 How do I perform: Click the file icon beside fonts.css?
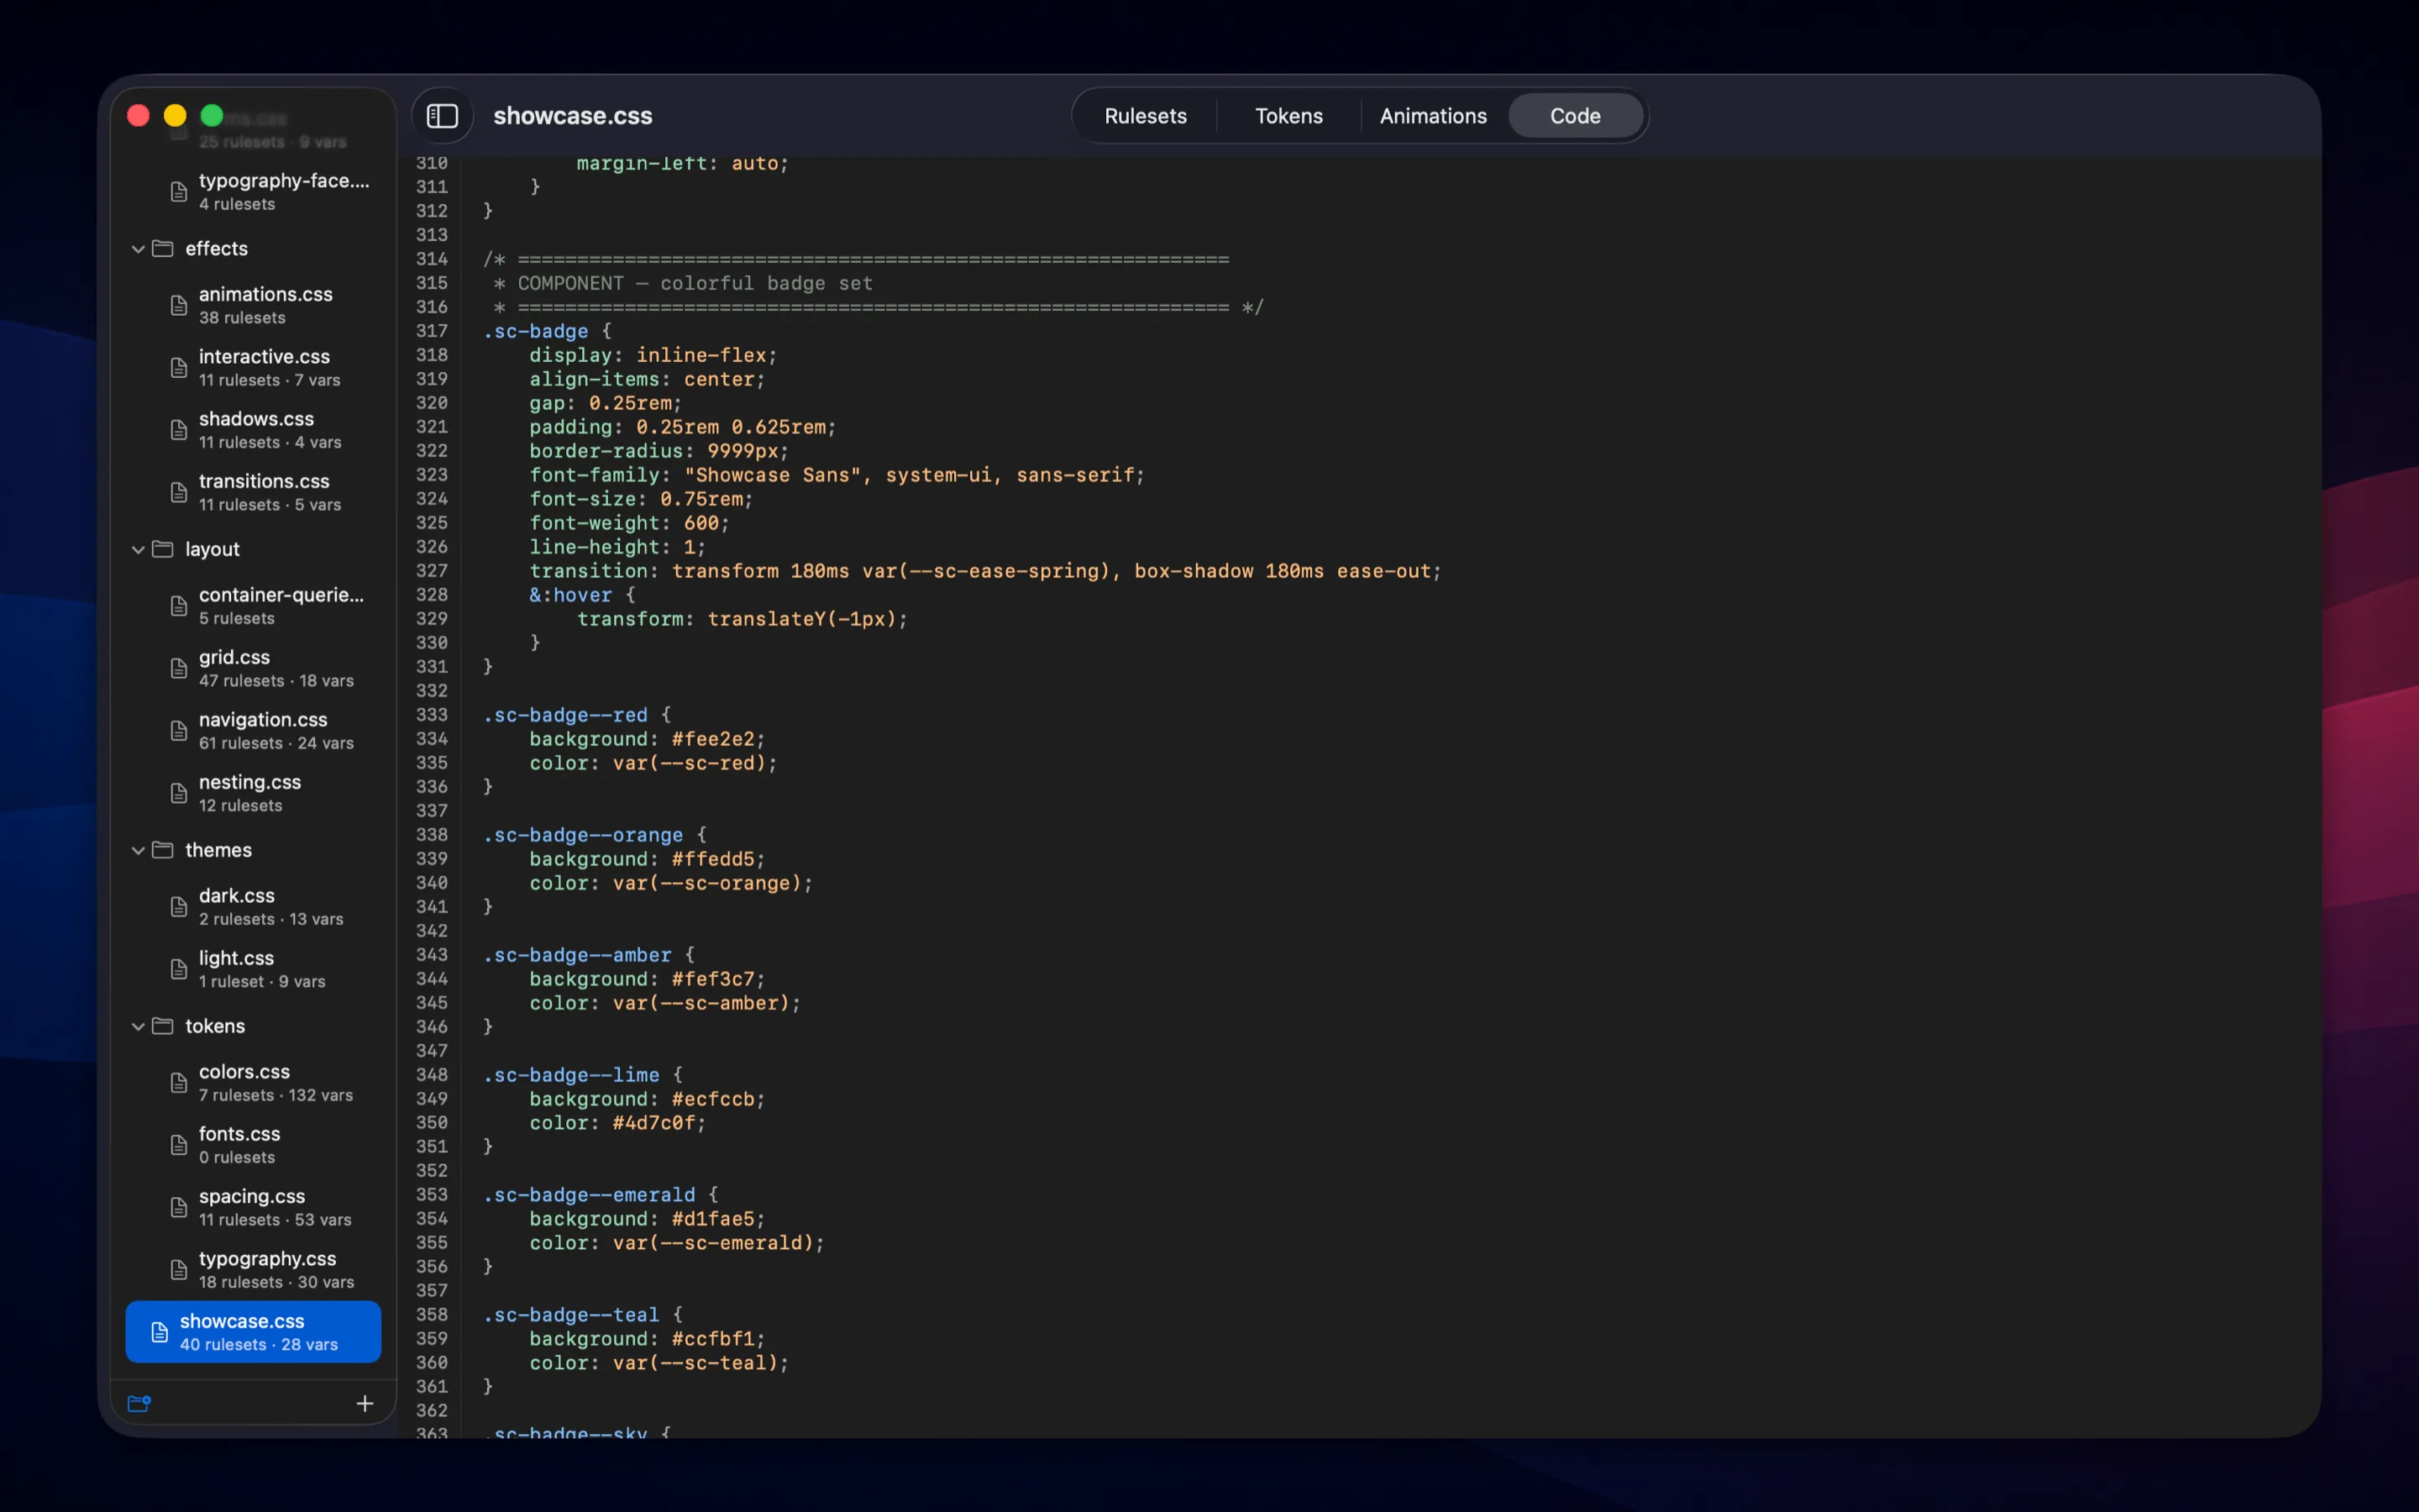pyautogui.click(x=179, y=1145)
